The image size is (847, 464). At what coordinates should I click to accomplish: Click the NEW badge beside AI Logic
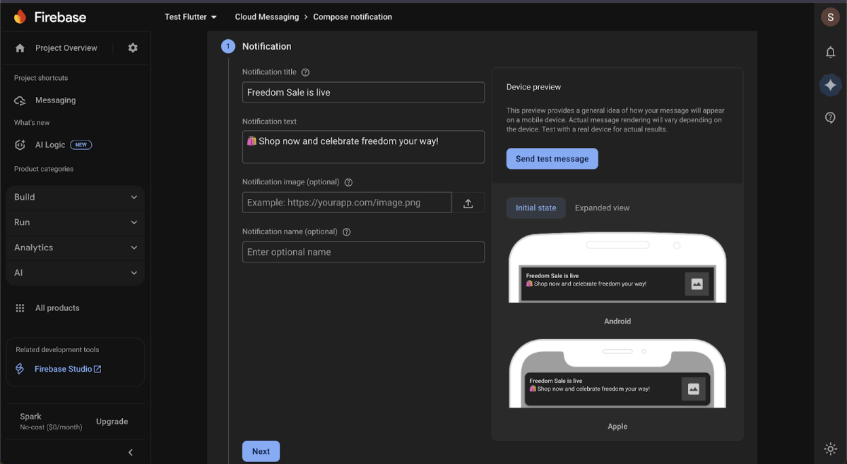pyautogui.click(x=81, y=145)
